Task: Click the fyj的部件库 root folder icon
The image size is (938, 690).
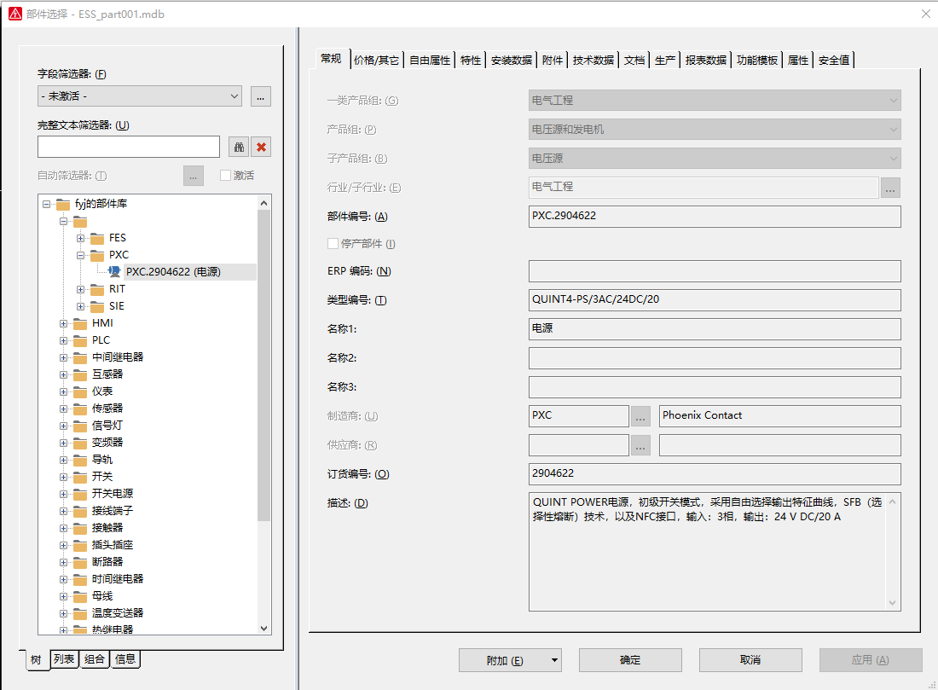Action: click(x=63, y=204)
